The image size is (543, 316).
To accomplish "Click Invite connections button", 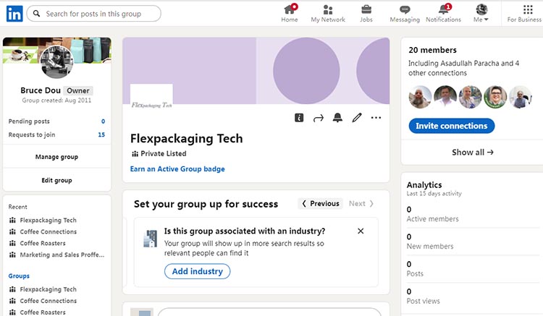I will coord(452,126).
